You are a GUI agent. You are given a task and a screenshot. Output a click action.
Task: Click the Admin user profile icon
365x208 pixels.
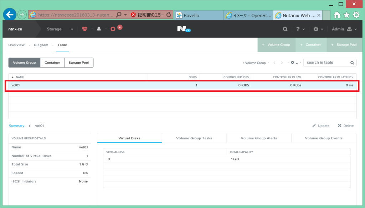click(349, 29)
